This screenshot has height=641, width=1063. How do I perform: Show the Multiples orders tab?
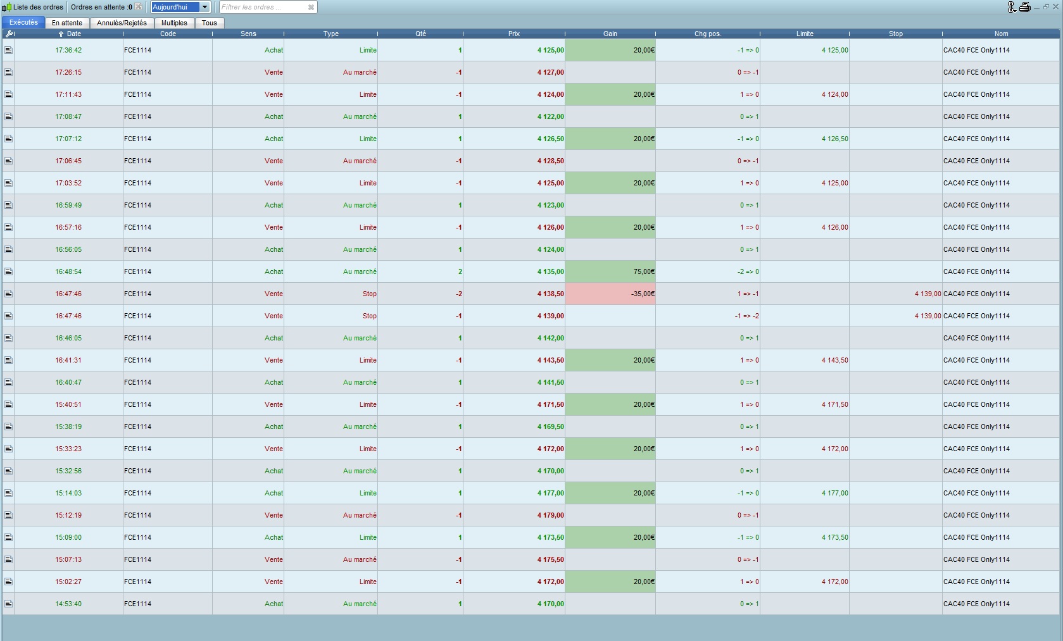174,23
